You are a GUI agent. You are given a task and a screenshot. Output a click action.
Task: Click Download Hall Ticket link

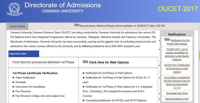177,93
